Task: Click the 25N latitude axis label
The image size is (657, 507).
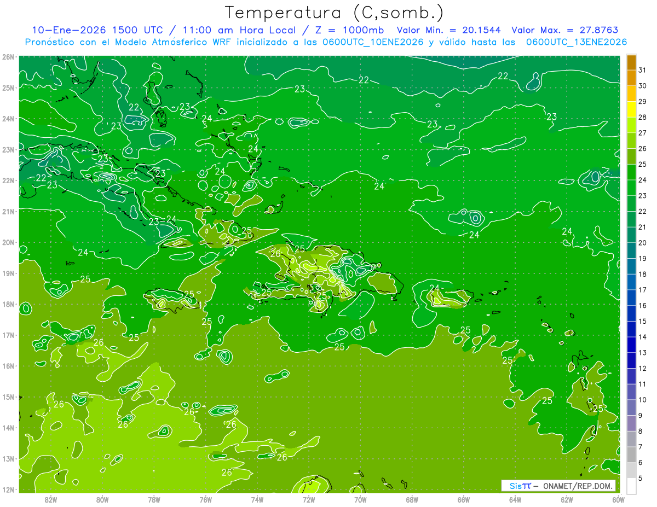Action: (x=8, y=88)
